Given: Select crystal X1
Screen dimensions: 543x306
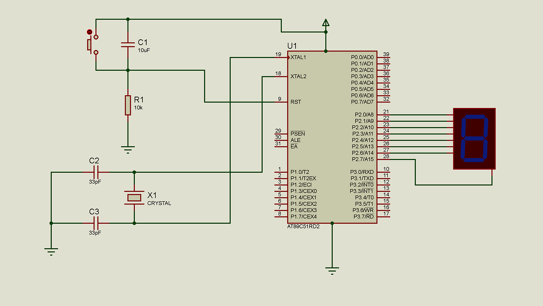Looking at the screenshot, I should click(133, 197).
